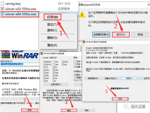
Task: Select the file name winrar-x32-550sc.exe
Action: [21, 9]
